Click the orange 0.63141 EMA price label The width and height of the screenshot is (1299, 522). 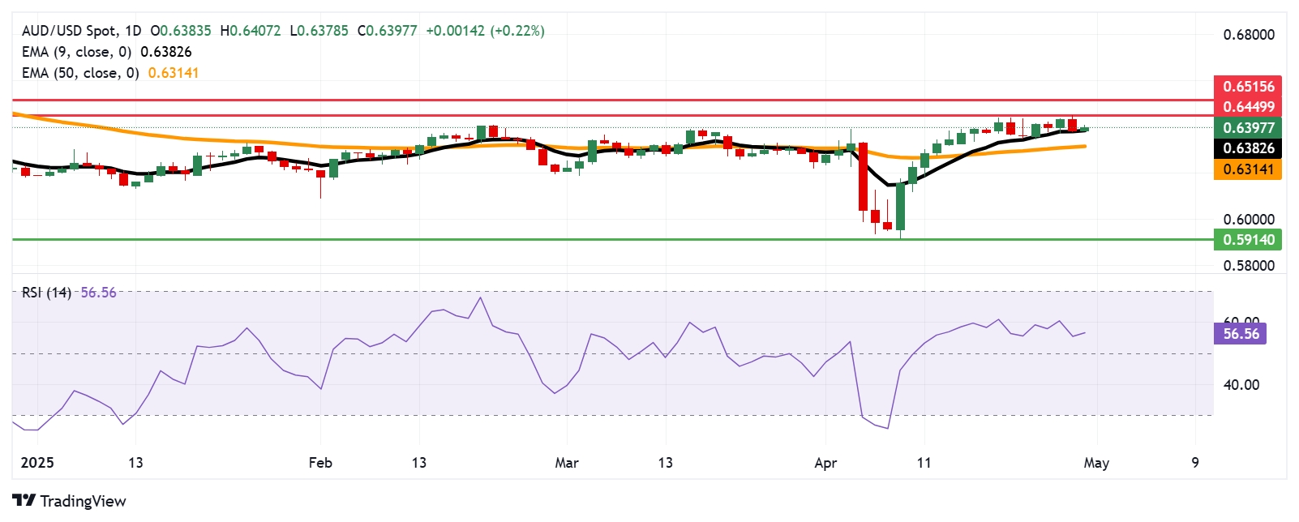point(1248,169)
